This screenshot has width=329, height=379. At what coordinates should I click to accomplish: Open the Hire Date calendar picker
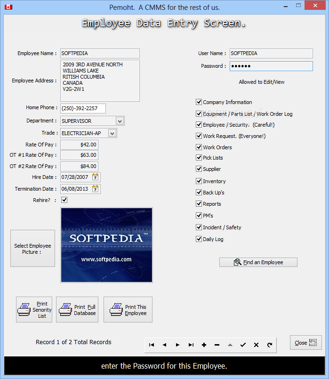click(x=96, y=177)
